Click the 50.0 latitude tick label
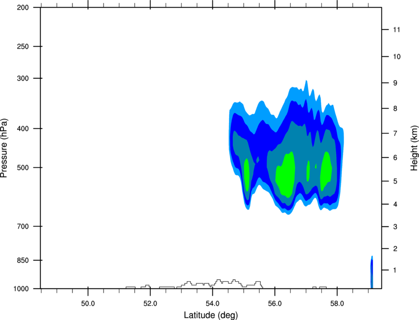This screenshot has height=320, width=419. click(x=88, y=304)
